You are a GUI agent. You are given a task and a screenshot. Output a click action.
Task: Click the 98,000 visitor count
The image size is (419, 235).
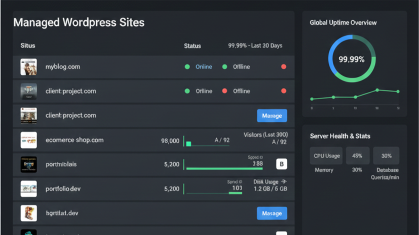(x=170, y=140)
